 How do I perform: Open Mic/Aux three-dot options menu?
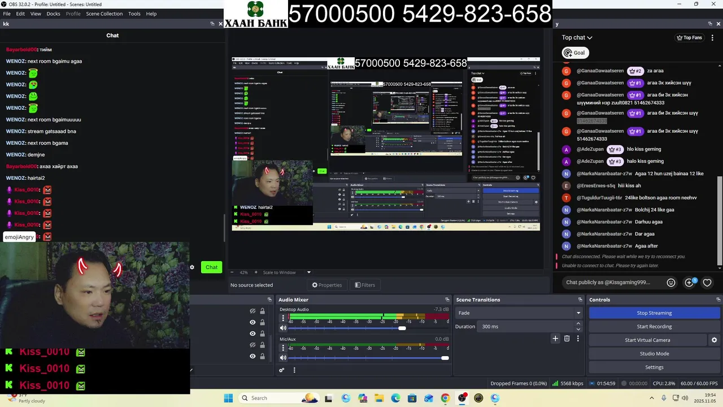(283, 348)
